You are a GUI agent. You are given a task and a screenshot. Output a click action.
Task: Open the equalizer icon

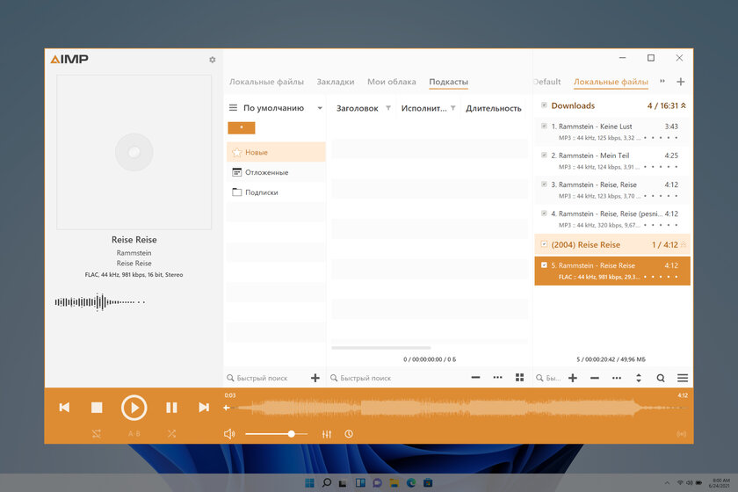tap(327, 434)
